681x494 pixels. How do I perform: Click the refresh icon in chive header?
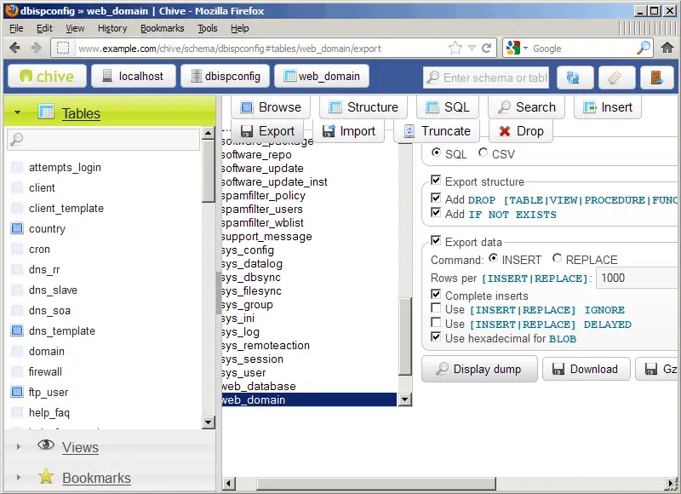[575, 78]
